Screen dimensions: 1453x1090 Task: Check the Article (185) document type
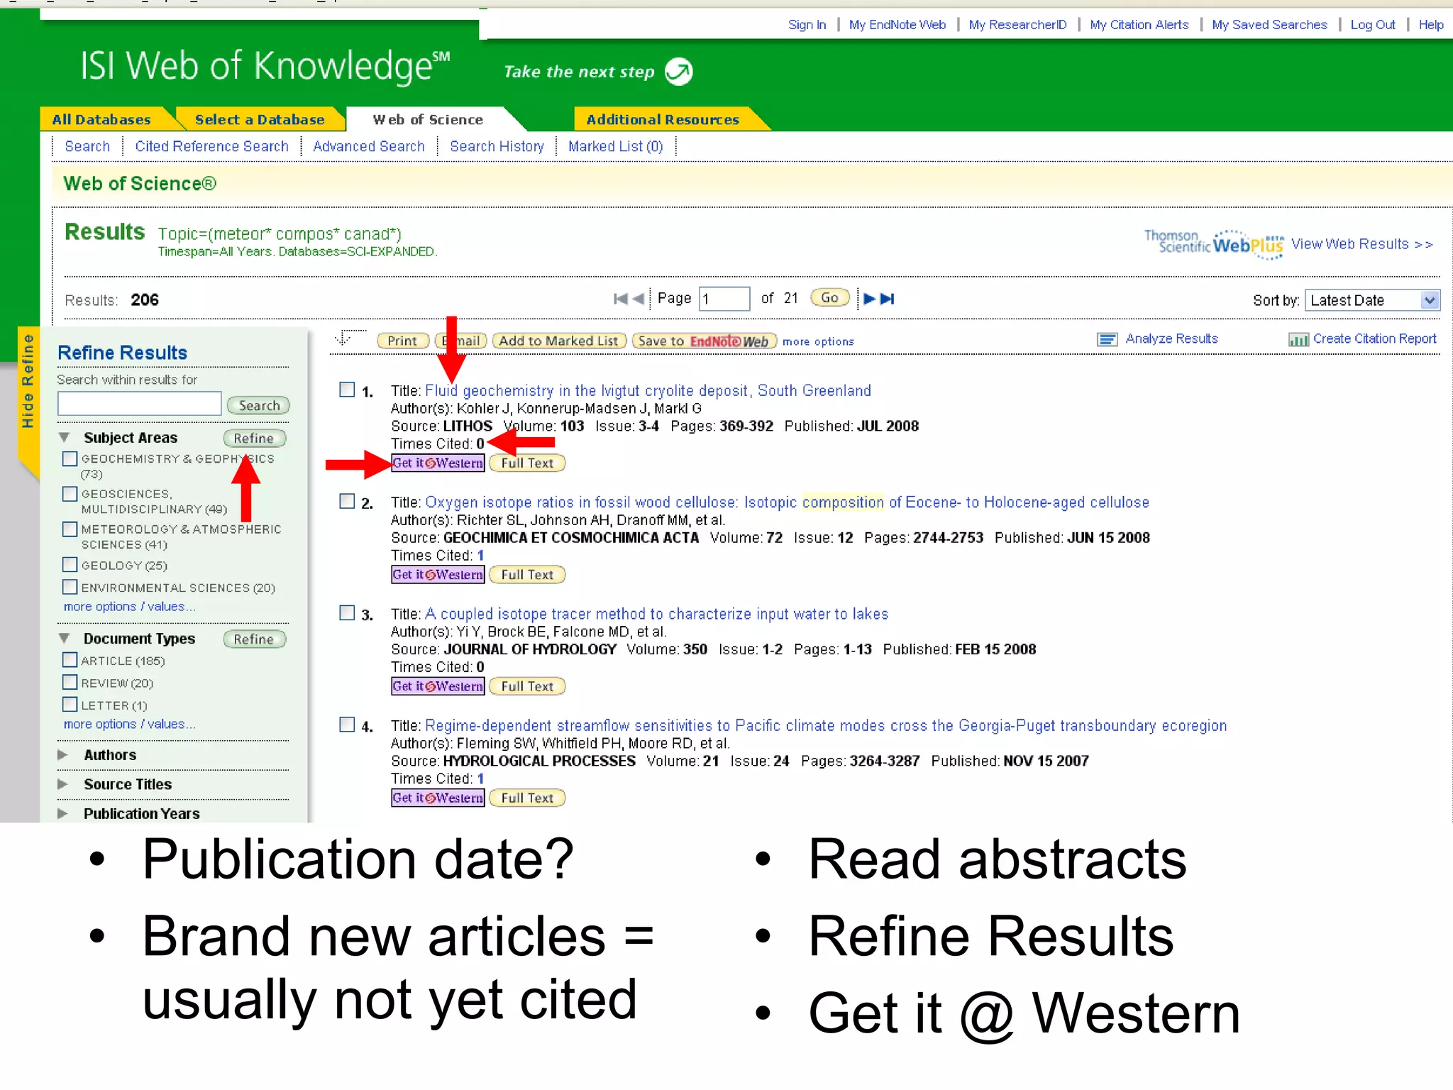(x=70, y=660)
